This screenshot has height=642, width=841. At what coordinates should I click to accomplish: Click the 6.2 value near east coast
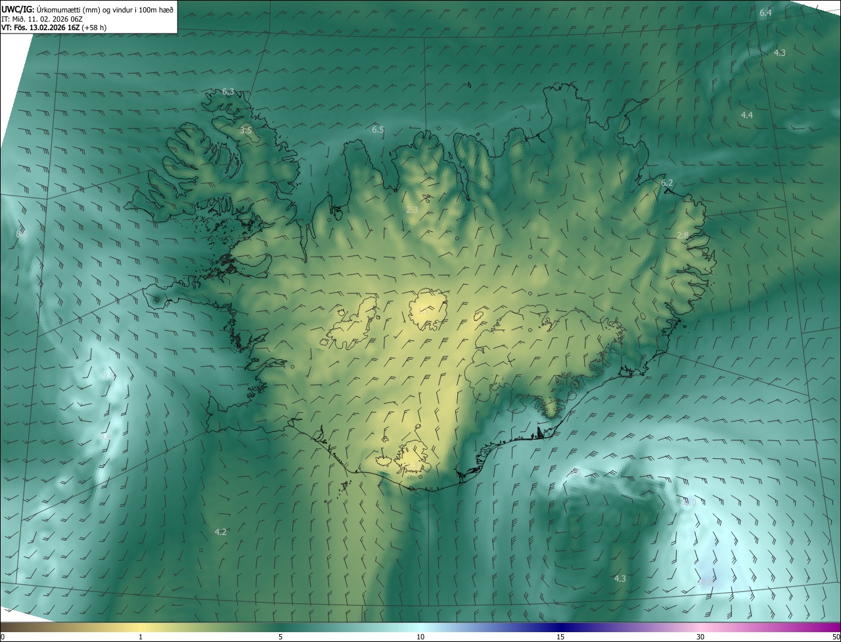pyautogui.click(x=667, y=183)
